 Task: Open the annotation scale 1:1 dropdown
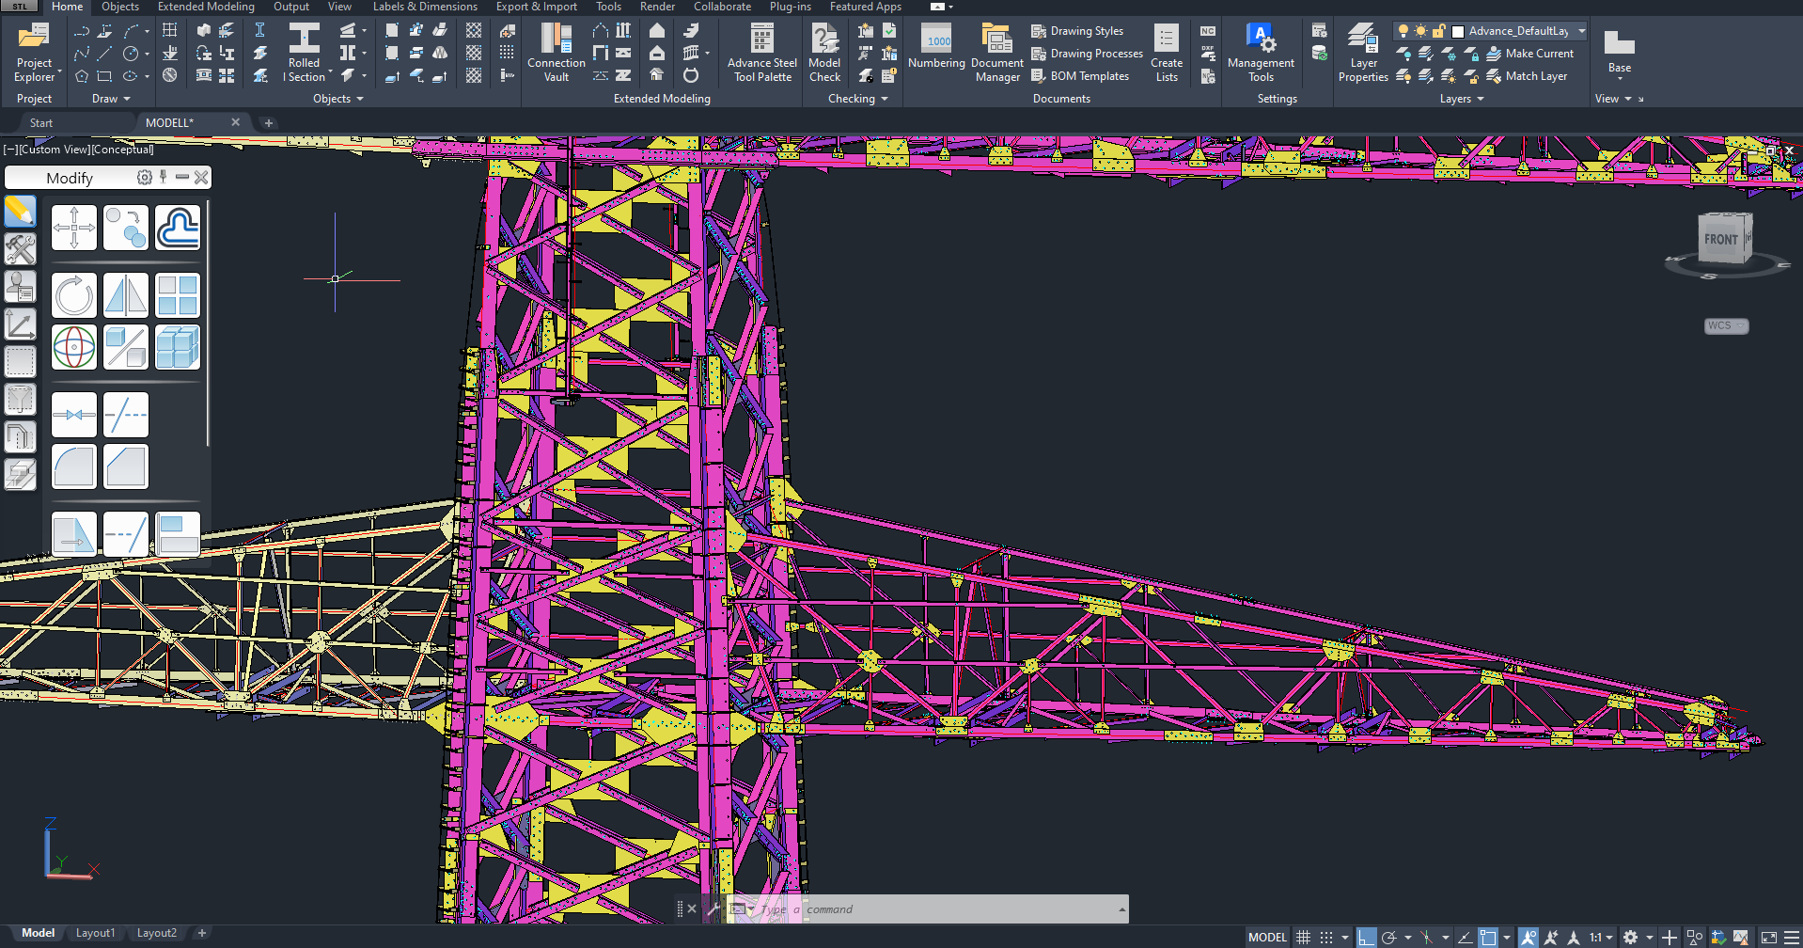pyautogui.click(x=1600, y=938)
